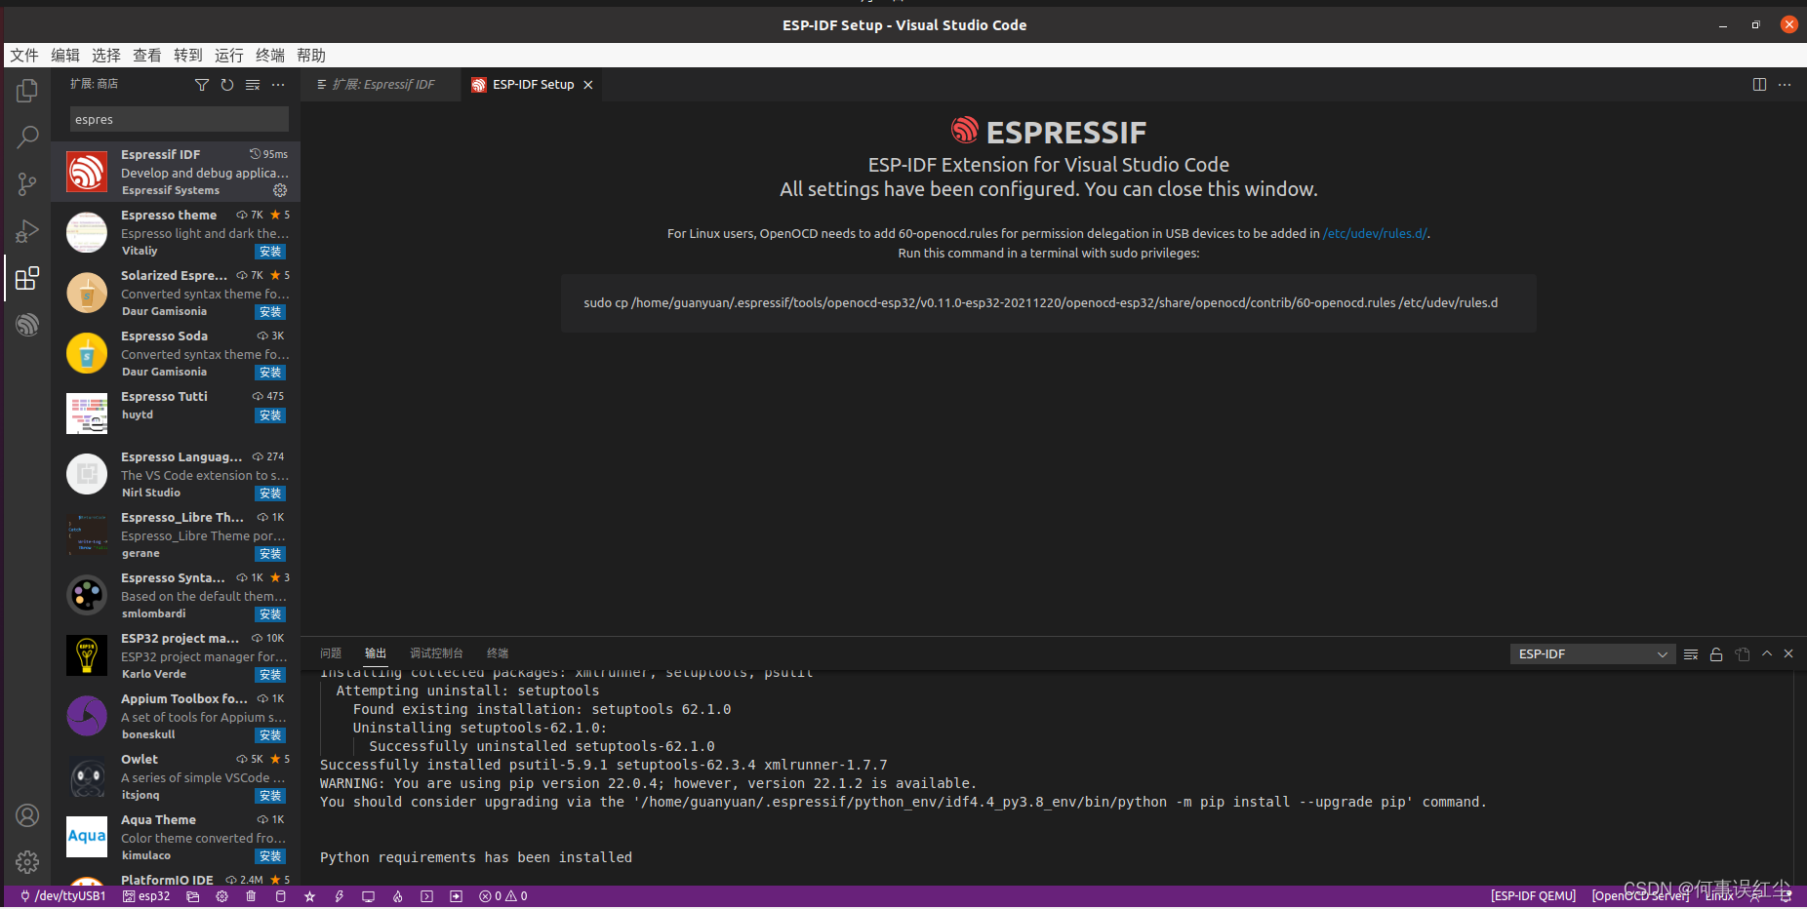1807x909 pixels.
Task: Maximize the output panel size
Action: pos(1767,654)
